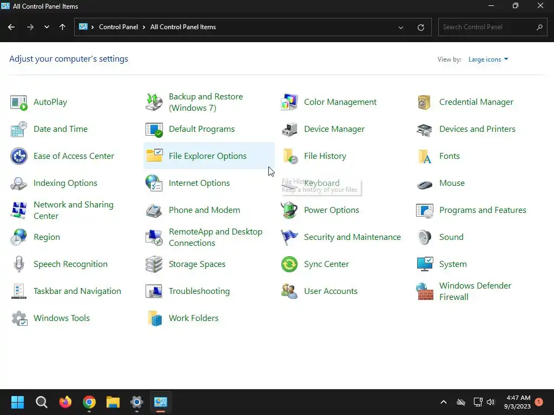The height and width of the screenshot is (415, 554).
Task: Open taskbar Search
Action: tap(41, 402)
